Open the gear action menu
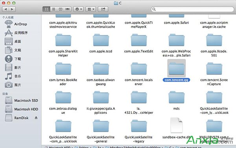The image size is (236, 148). coord(78,9)
